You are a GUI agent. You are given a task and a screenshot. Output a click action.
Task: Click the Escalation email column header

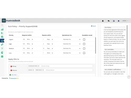pos(87,35)
